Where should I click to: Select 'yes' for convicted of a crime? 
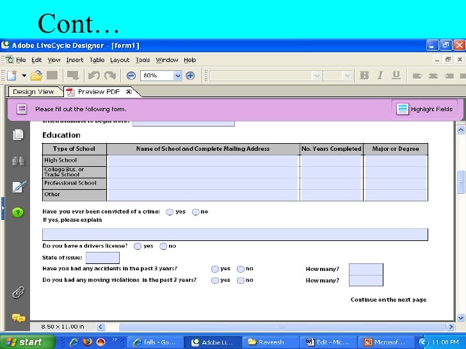coord(170,212)
